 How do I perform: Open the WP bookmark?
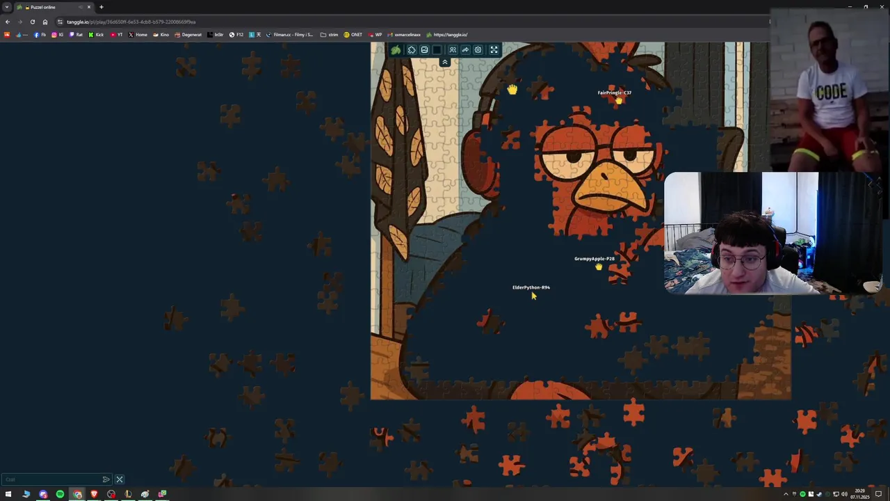coord(375,35)
